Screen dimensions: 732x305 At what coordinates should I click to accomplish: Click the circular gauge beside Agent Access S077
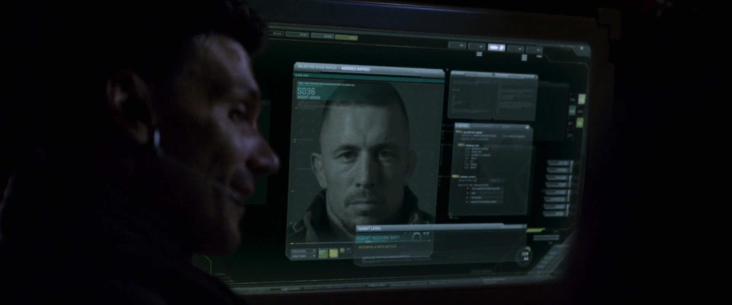coord(417,237)
